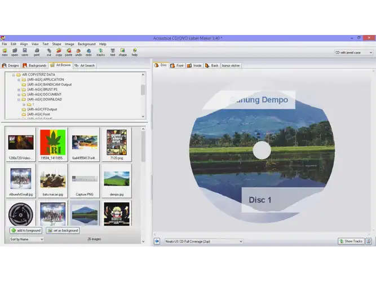Switch to the Front label tab
376x282 pixels.
tap(177, 65)
